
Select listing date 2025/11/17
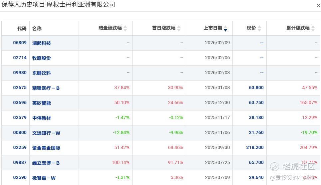[217, 117]
